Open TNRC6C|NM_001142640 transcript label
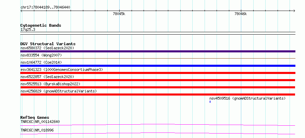Screen dimensions: 305x138 pyautogui.click(x=40, y=122)
